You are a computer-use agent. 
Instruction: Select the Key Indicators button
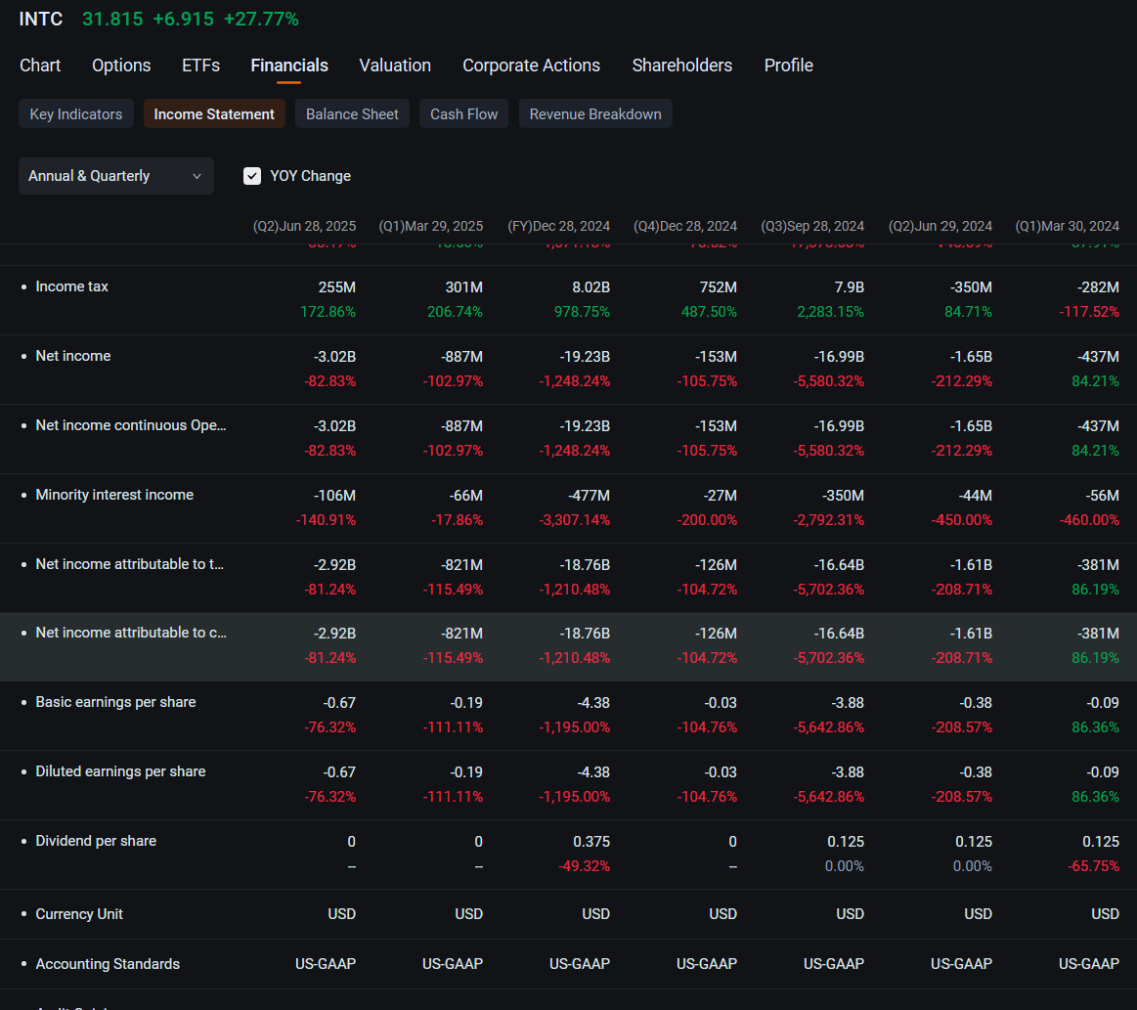point(76,113)
